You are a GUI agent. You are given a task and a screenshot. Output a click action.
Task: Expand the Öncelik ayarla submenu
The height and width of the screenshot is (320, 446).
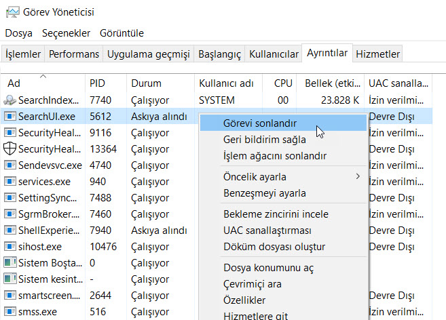click(x=283, y=177)
